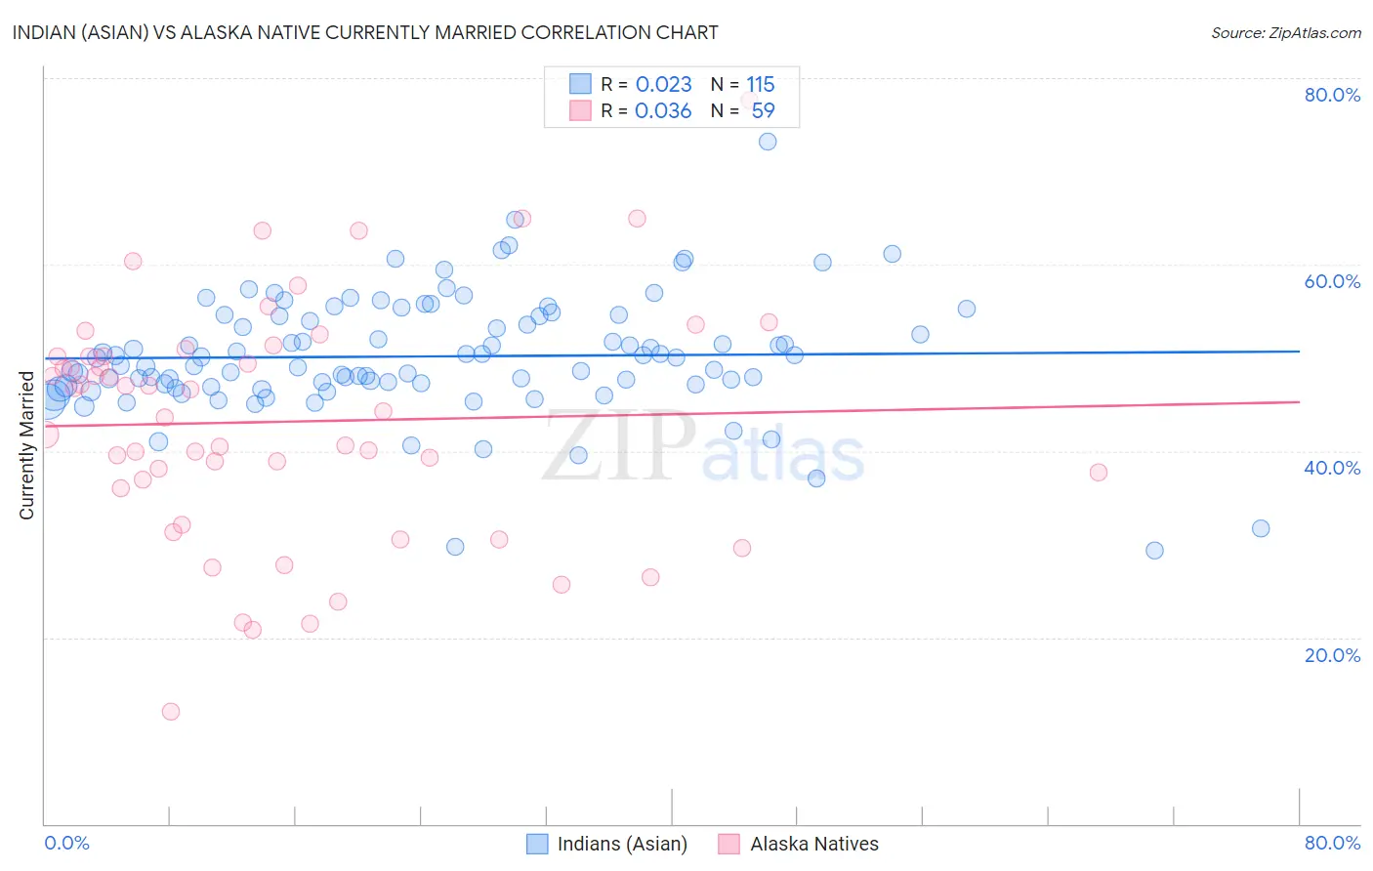Click the highest blue data point near 73%

click(768, 142)
